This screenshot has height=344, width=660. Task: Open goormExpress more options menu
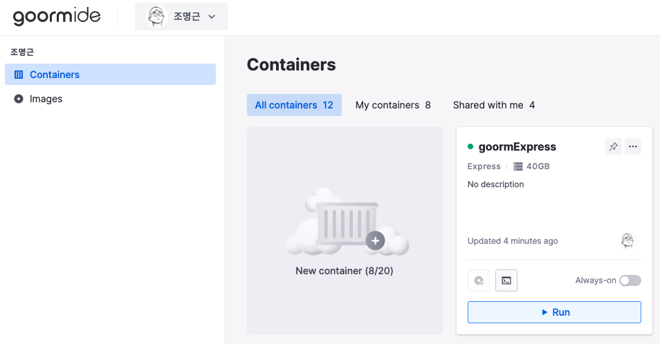pos(632,146)
